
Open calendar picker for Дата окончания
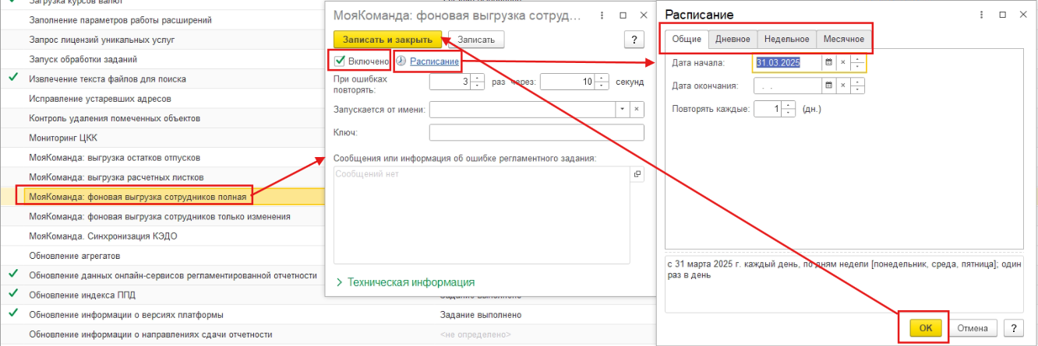pyautogui.click(x=829, y=86)
